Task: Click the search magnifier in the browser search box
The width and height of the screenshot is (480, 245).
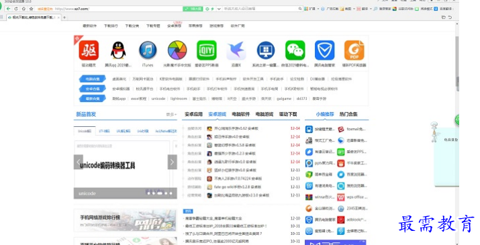Action: (300, 9)
